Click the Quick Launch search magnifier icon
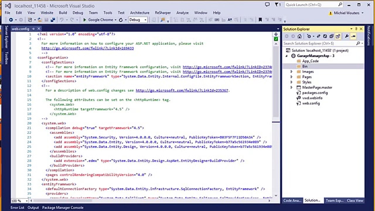375x211 pixels. click(340, 5)
